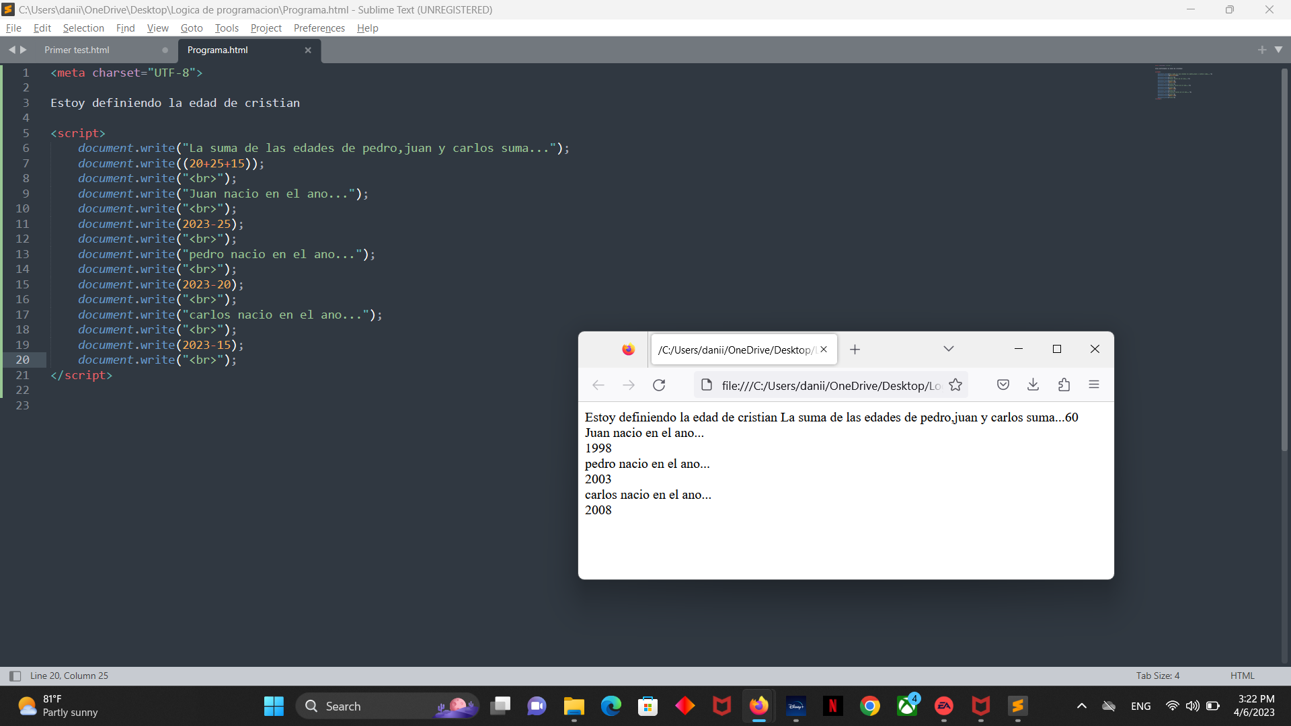Click the Firefox back button
This screenshot has width=1291, height=726.
pos(598,385)
